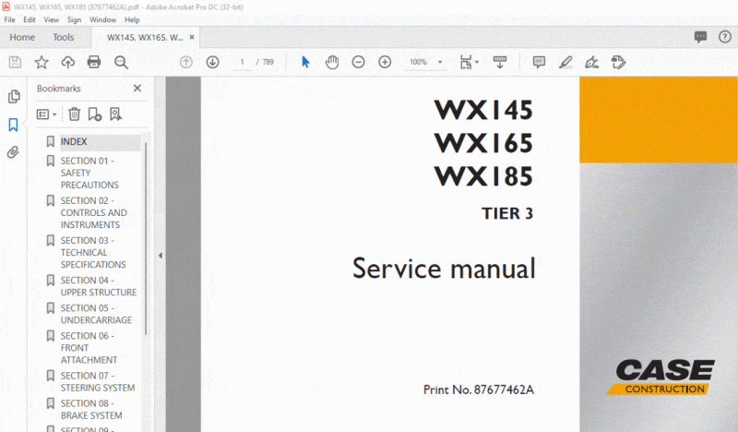Screen dimensions: 738x432
Task: Close the WX145 document tab
Action: (x=192, y=37)
